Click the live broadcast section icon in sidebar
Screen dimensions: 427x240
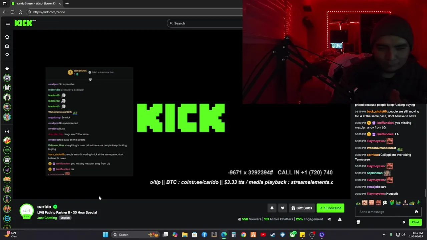(x=7, y=132)
